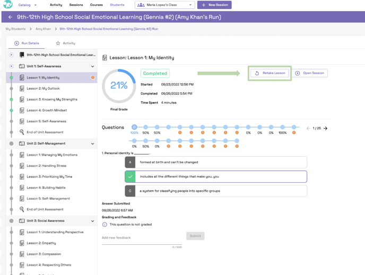Click the info icon beside not graded message
The image size is (365, 275).
[105, 225]
